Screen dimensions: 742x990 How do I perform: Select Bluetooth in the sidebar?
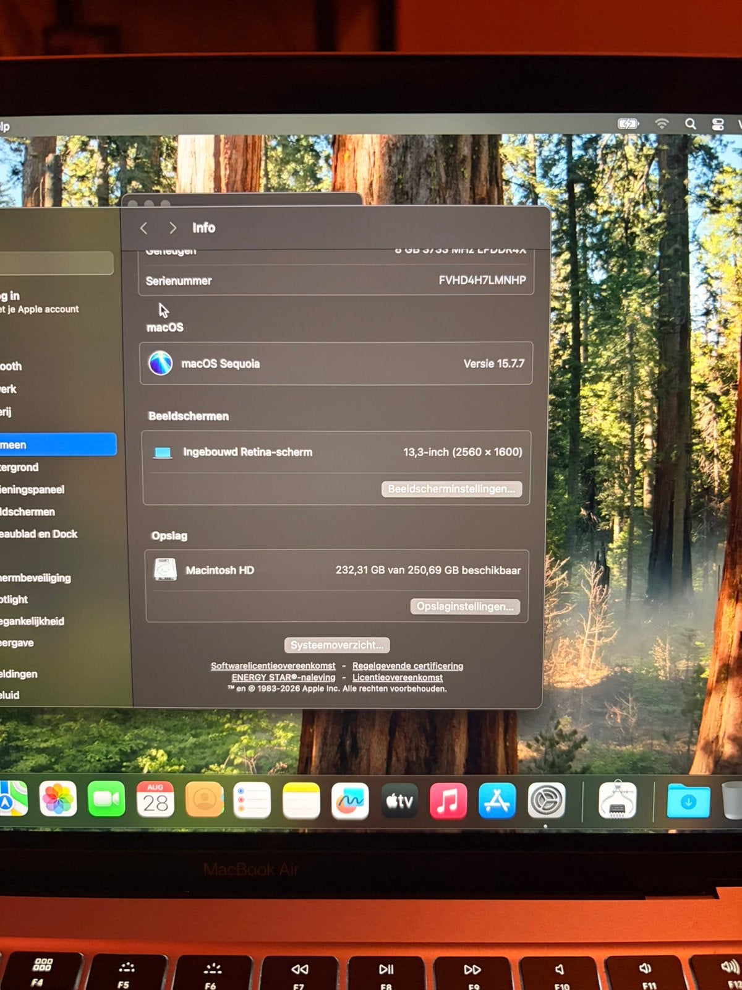11,366
